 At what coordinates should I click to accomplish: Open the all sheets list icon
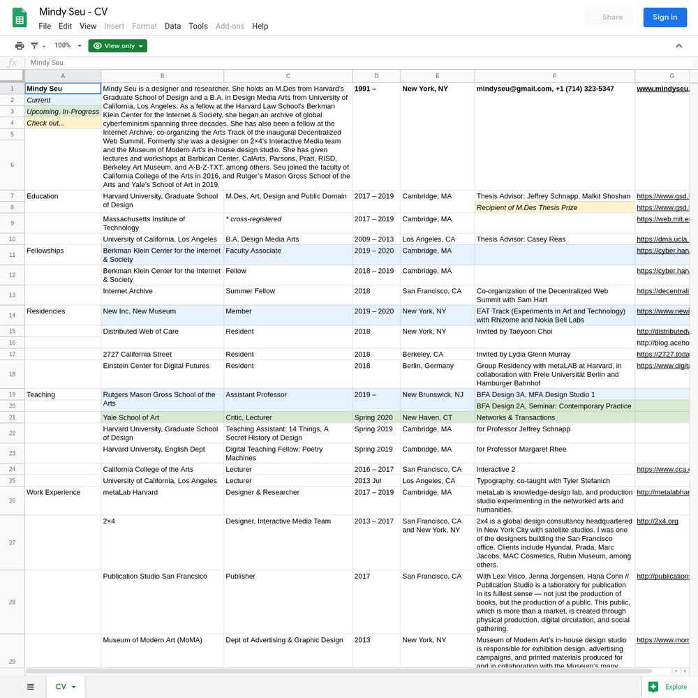point(30,687)
